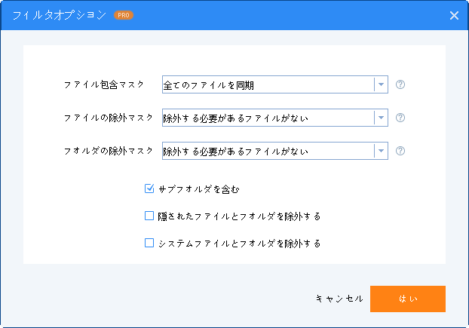This screenshot has height=328, width=469.
Task: Uncheck the サブフォルダを含む checkbox
Action: (149, 189)
